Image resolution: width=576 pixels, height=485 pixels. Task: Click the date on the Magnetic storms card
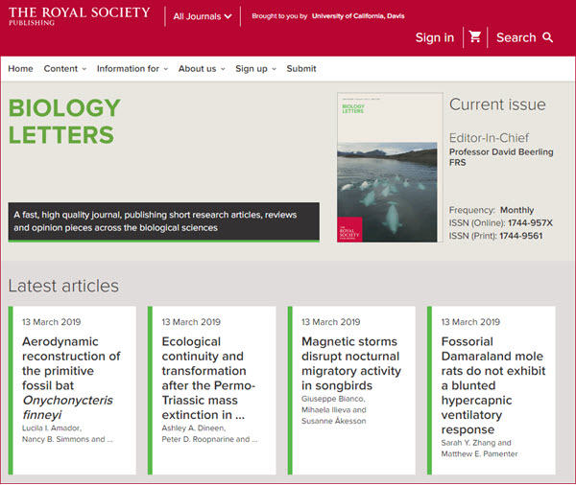330,322
